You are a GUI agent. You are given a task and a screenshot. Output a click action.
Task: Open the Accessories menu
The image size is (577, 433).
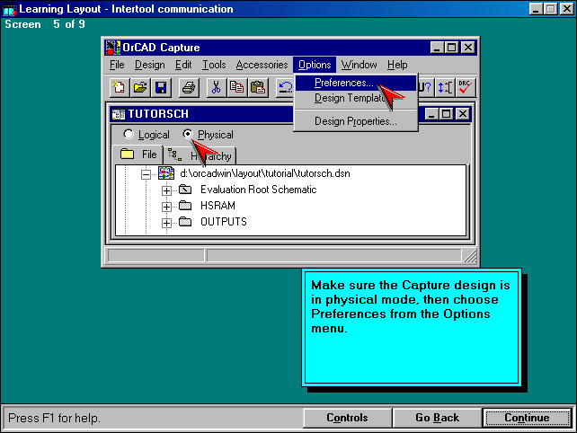point(262,65)
